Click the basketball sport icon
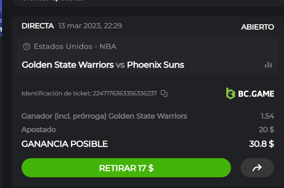 click(27, 47)
